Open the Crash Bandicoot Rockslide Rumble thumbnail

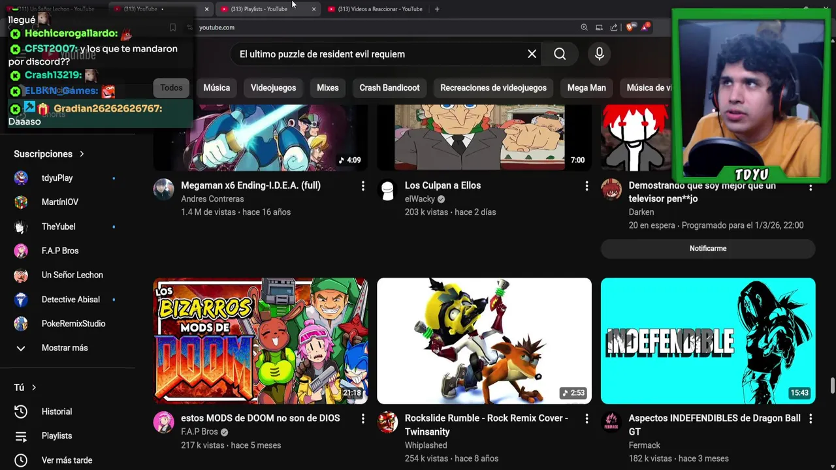[484, 341]
